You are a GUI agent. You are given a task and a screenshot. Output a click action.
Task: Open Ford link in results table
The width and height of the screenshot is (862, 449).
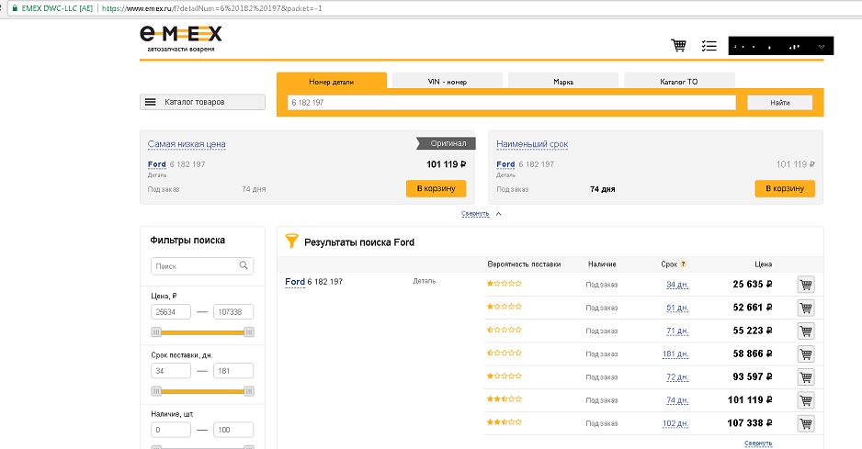pyautogui.click(x=295, y=282)
